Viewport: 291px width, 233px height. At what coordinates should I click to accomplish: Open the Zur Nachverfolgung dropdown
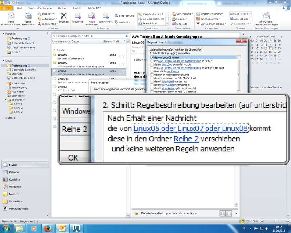click(212, 24)
